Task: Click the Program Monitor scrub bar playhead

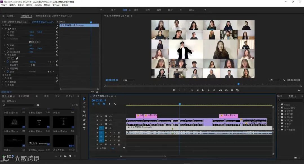Action: coord(238,84)
